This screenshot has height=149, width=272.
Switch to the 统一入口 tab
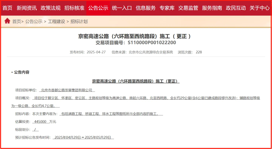pyautogui.click(x=122, y=8)
